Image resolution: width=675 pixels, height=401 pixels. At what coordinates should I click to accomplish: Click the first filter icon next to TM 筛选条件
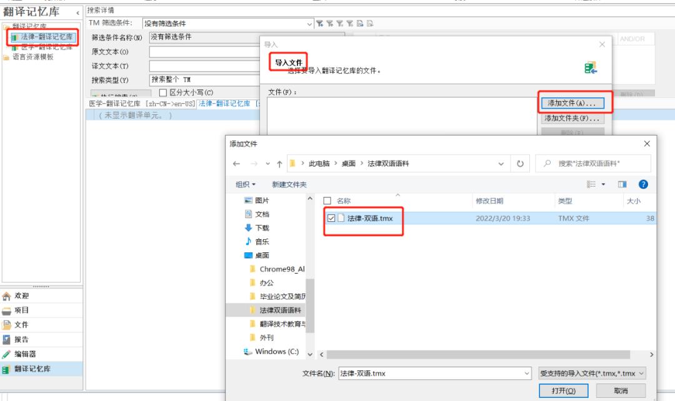319,24
